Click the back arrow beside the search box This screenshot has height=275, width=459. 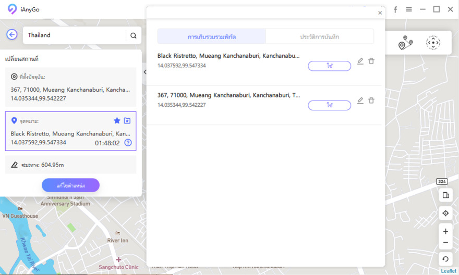tap(12, 35)
